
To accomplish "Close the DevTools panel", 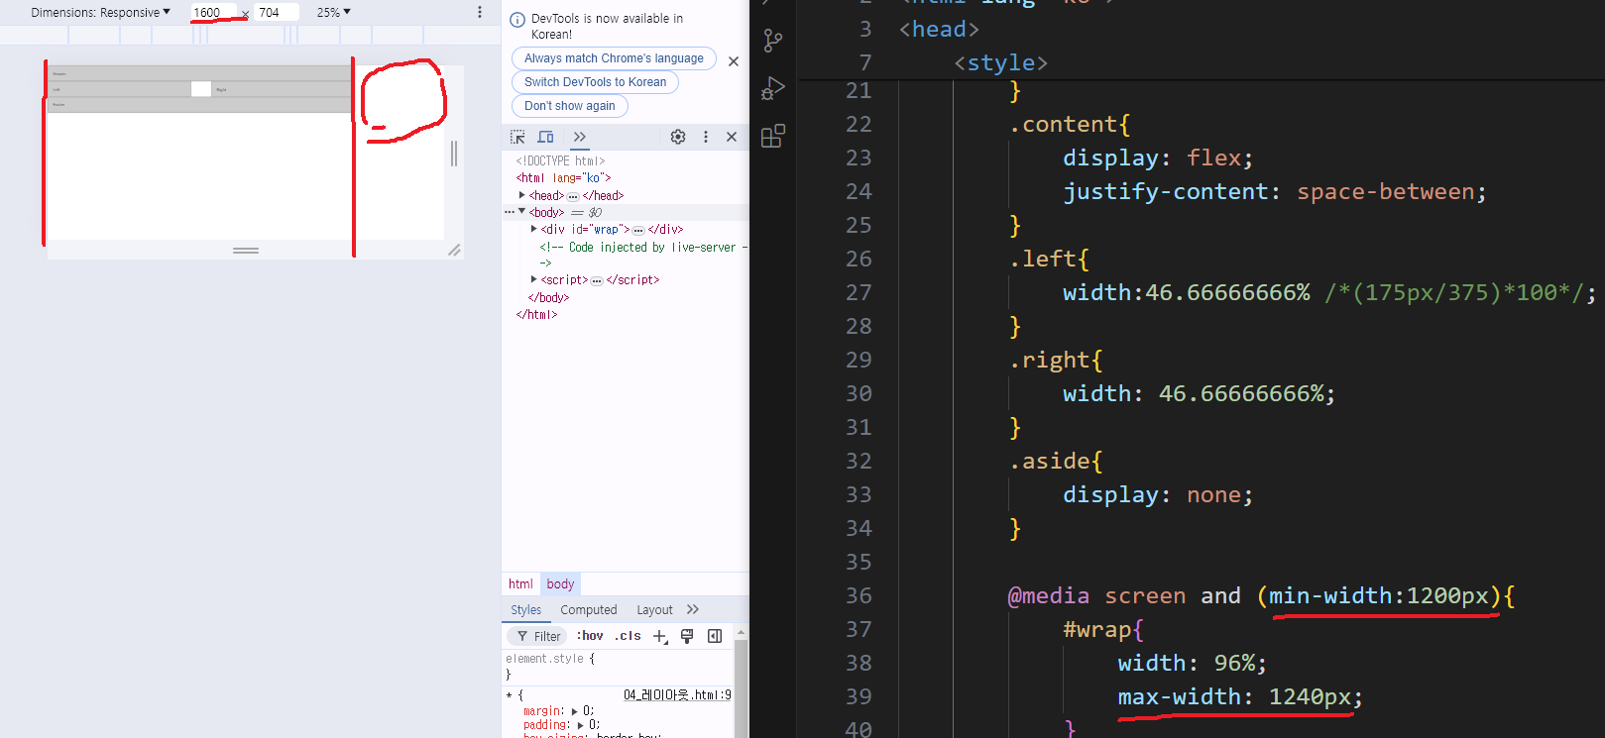I will pyautogui.click(x=732, y=137).
